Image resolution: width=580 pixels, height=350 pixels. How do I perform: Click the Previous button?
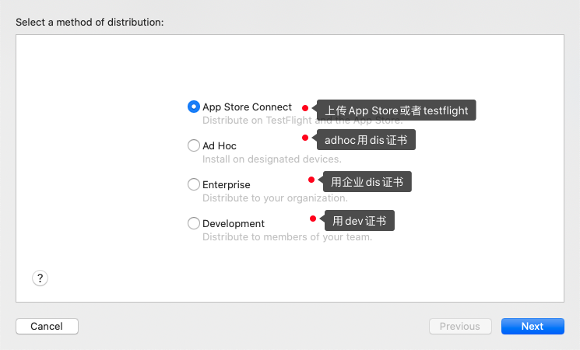click(460, 327)
